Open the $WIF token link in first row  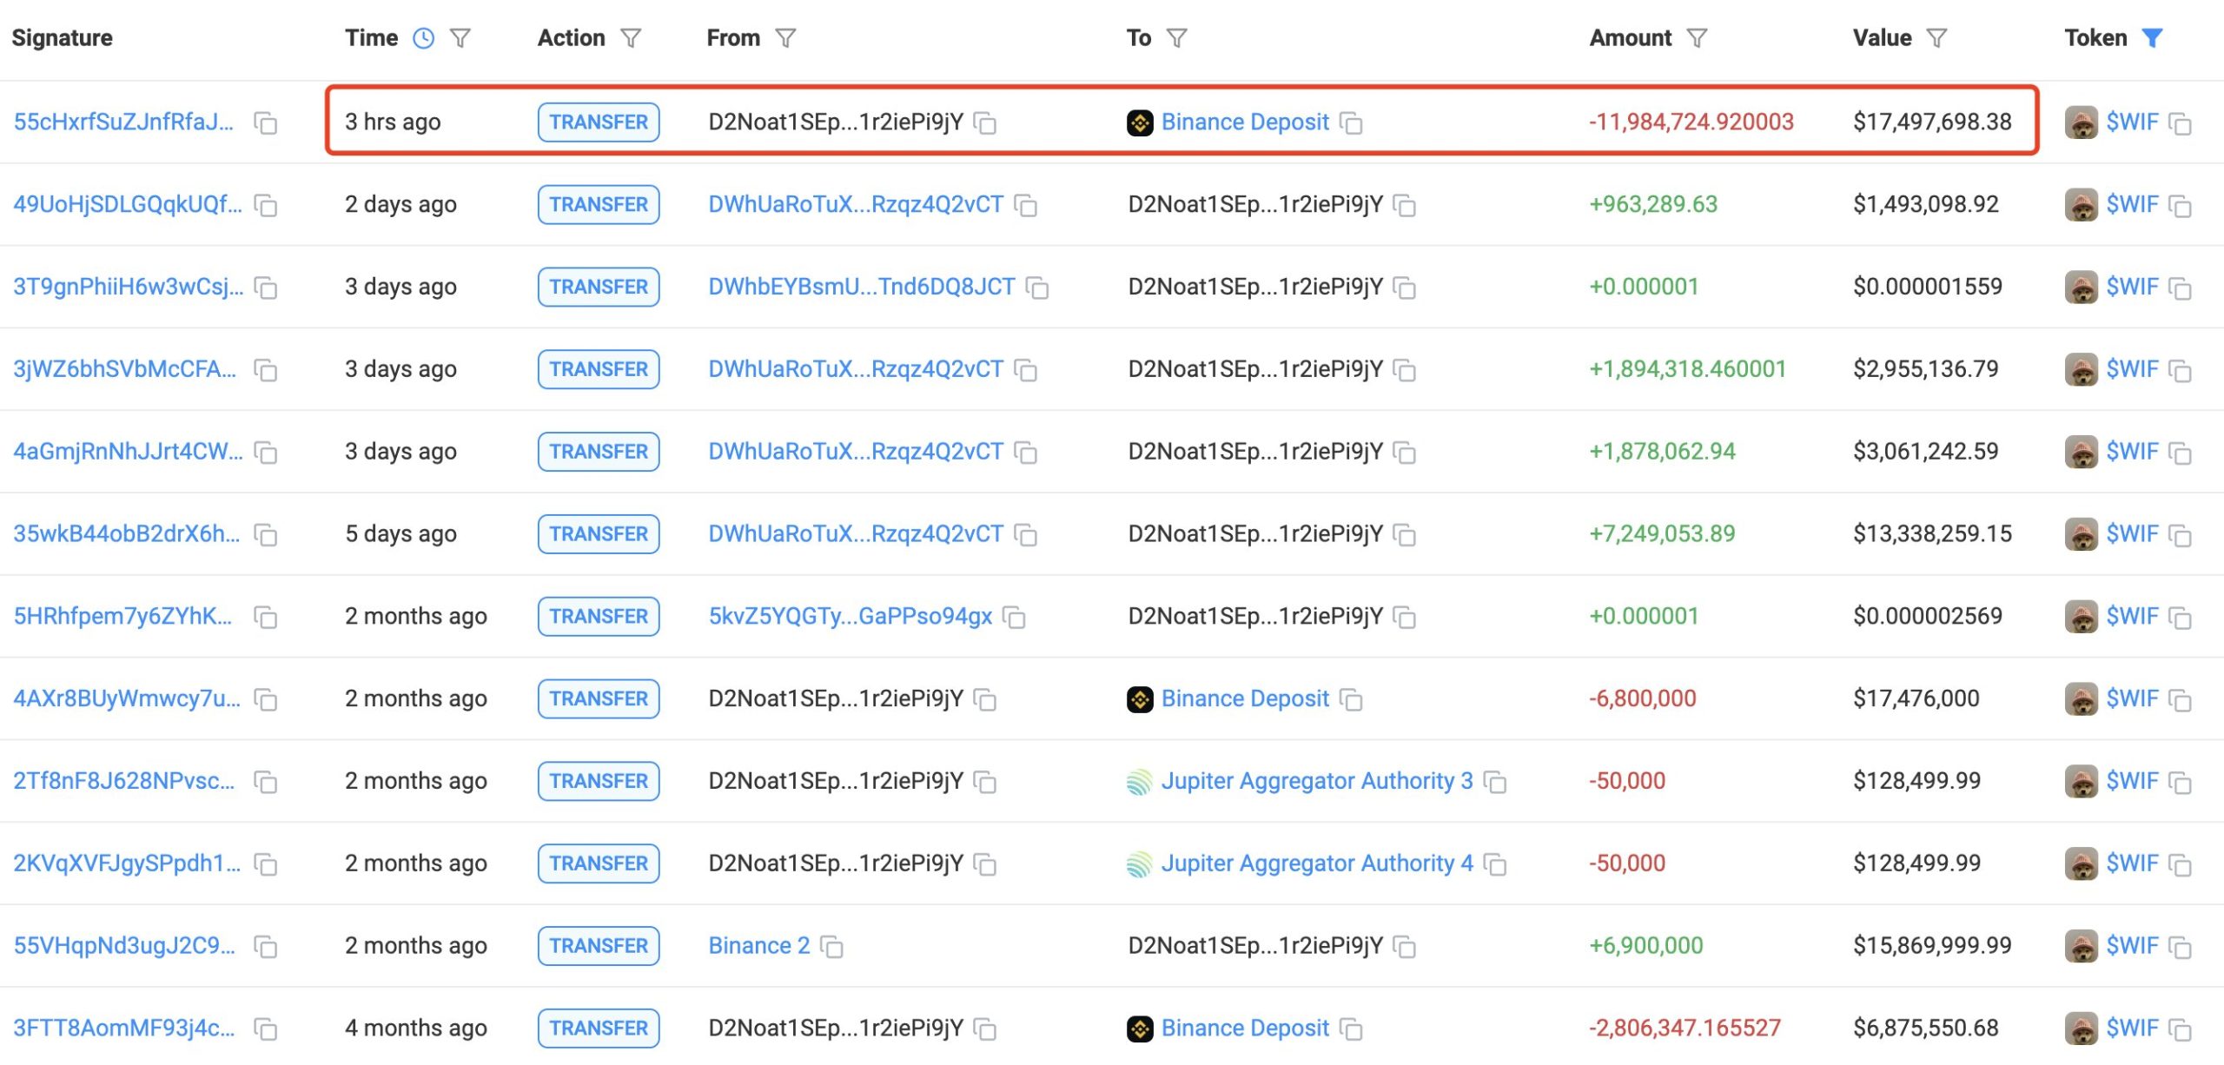pyautogui.click(x=2131, y=122)
